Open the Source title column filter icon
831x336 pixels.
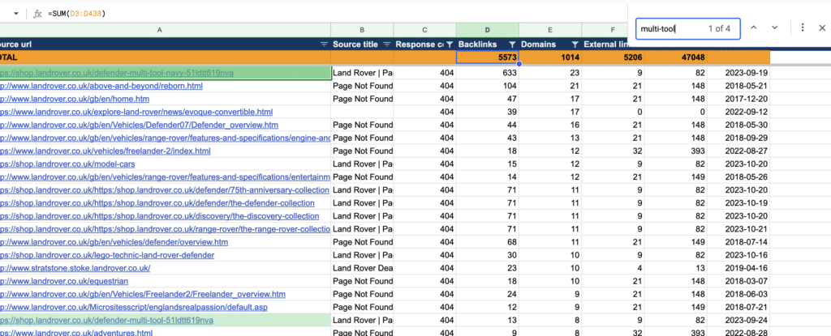387,45
